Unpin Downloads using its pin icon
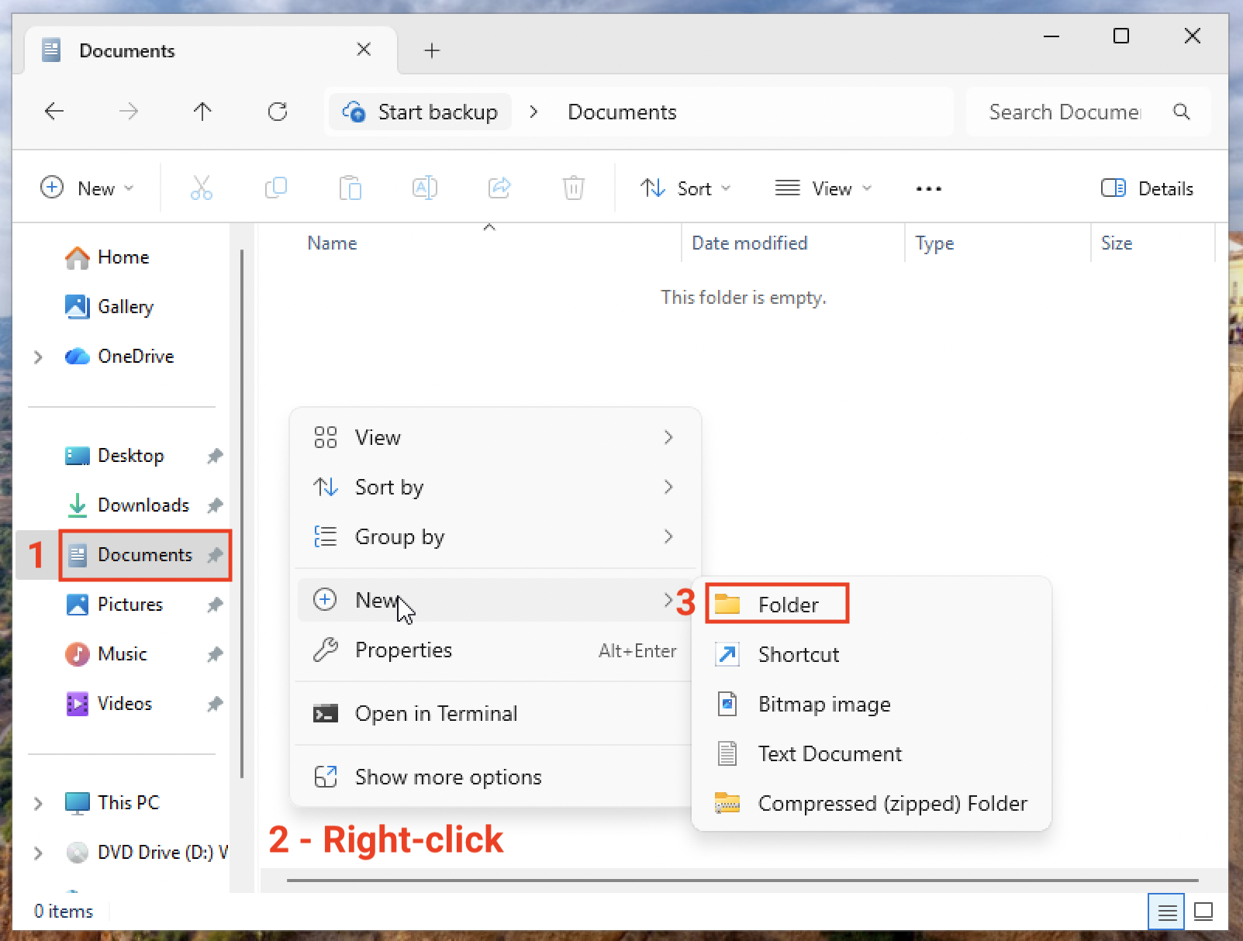 215,505
